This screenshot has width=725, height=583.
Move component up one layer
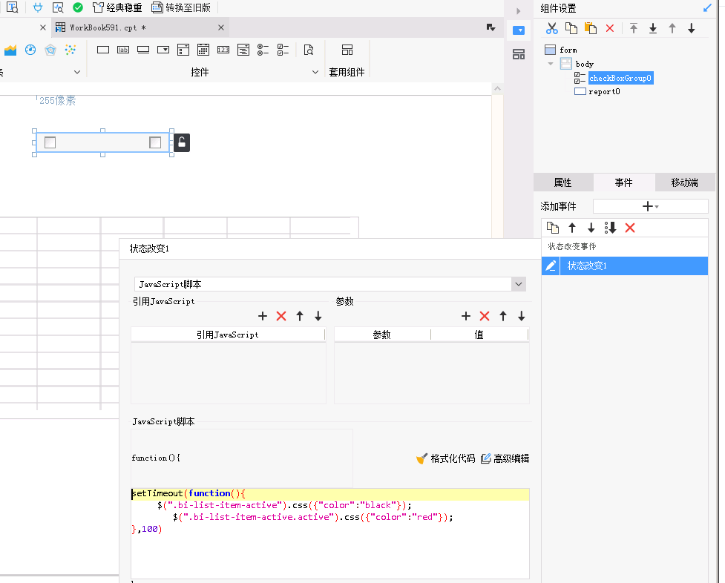[672, 29]
